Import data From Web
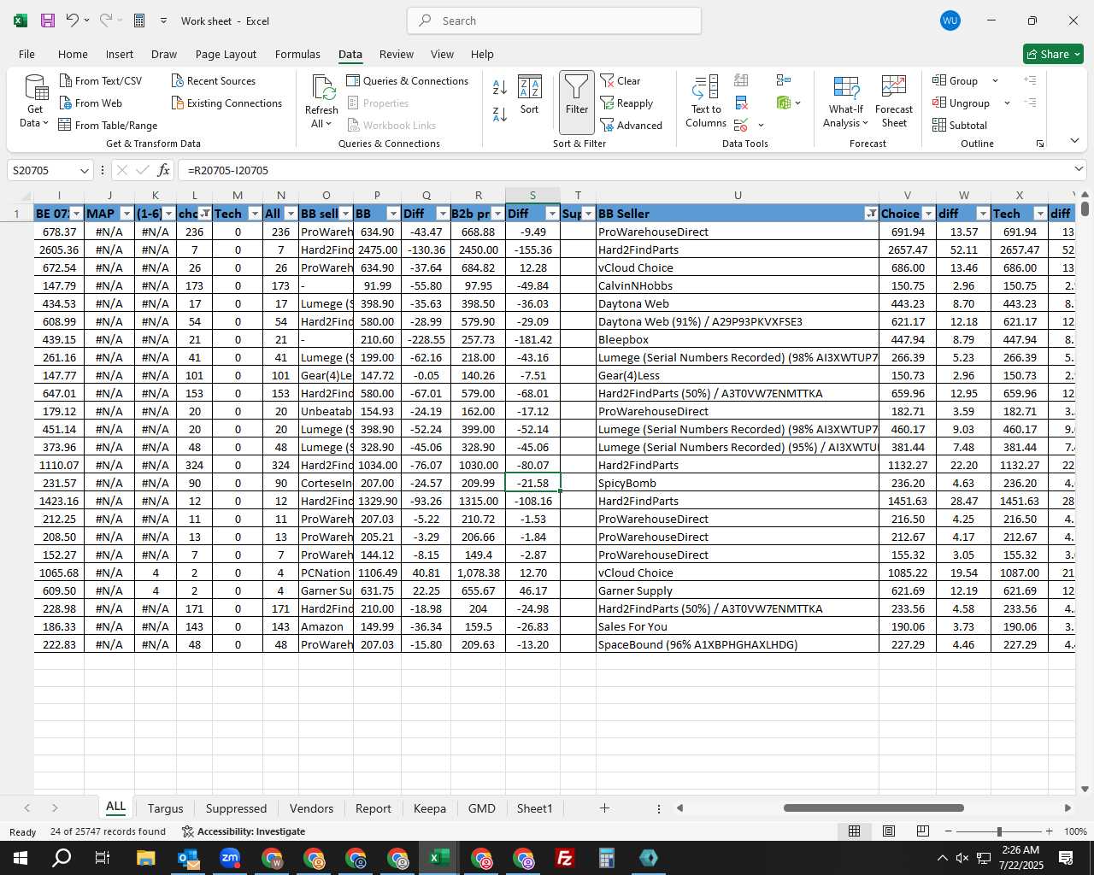1094x875 pixels. point(91,103)
